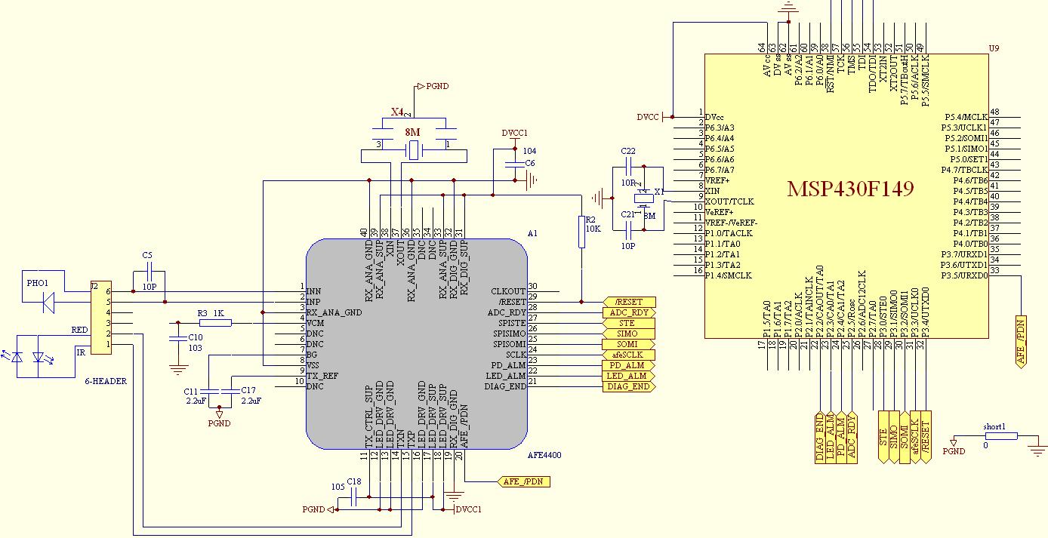1048x538 pixels.
Task: Select capacitor C21 10P
Action: tap(629, 229)
